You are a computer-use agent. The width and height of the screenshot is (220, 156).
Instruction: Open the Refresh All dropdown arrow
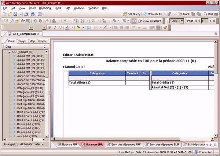point(164,14)
